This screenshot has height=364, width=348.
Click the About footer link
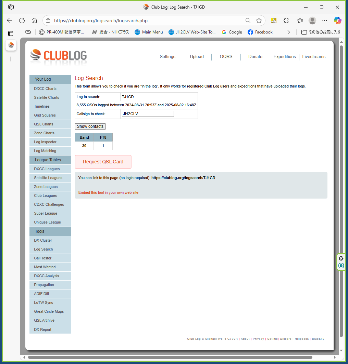[x=245, y=339]
